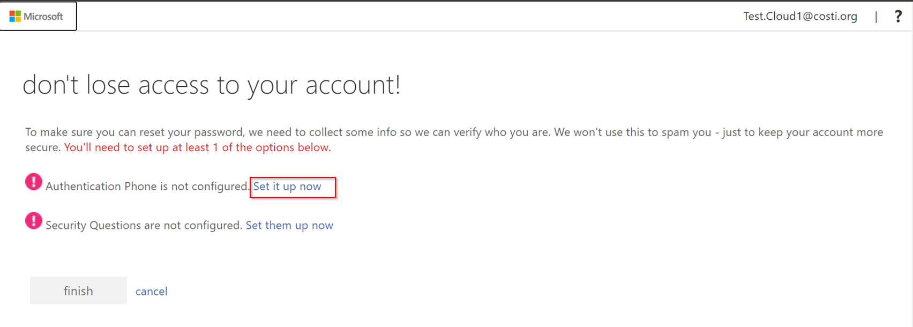Open help with the question mark icon

(x=898, y=17)
